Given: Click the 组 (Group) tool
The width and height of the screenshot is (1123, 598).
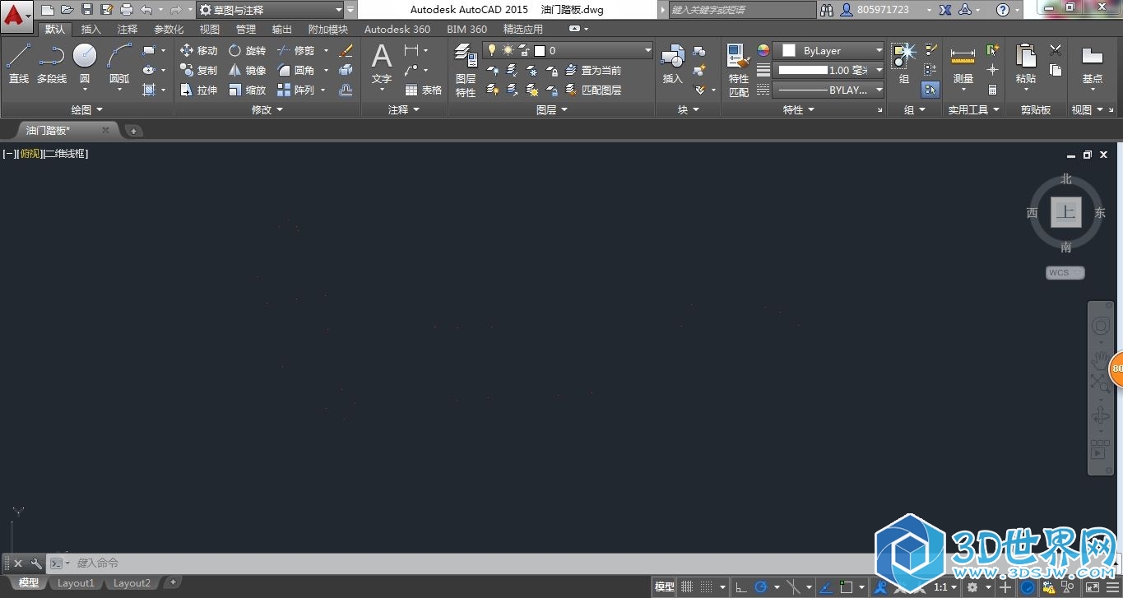Looking at the screenshot, I should point(904,63).
